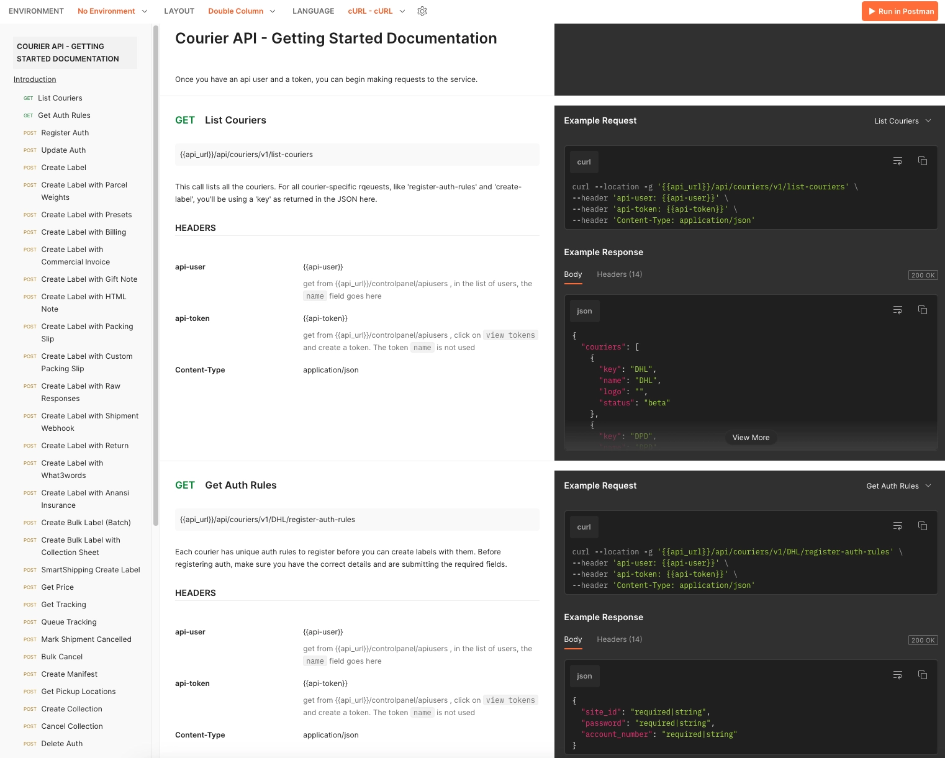Go to Update Auth in sidebar
This screenshot has height=758, width=945.
(x=63, y=150)
